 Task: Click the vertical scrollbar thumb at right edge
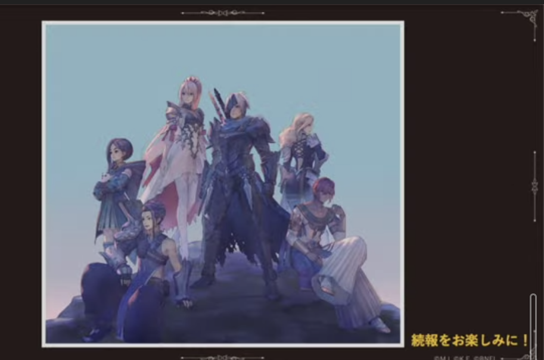point(533,327)
